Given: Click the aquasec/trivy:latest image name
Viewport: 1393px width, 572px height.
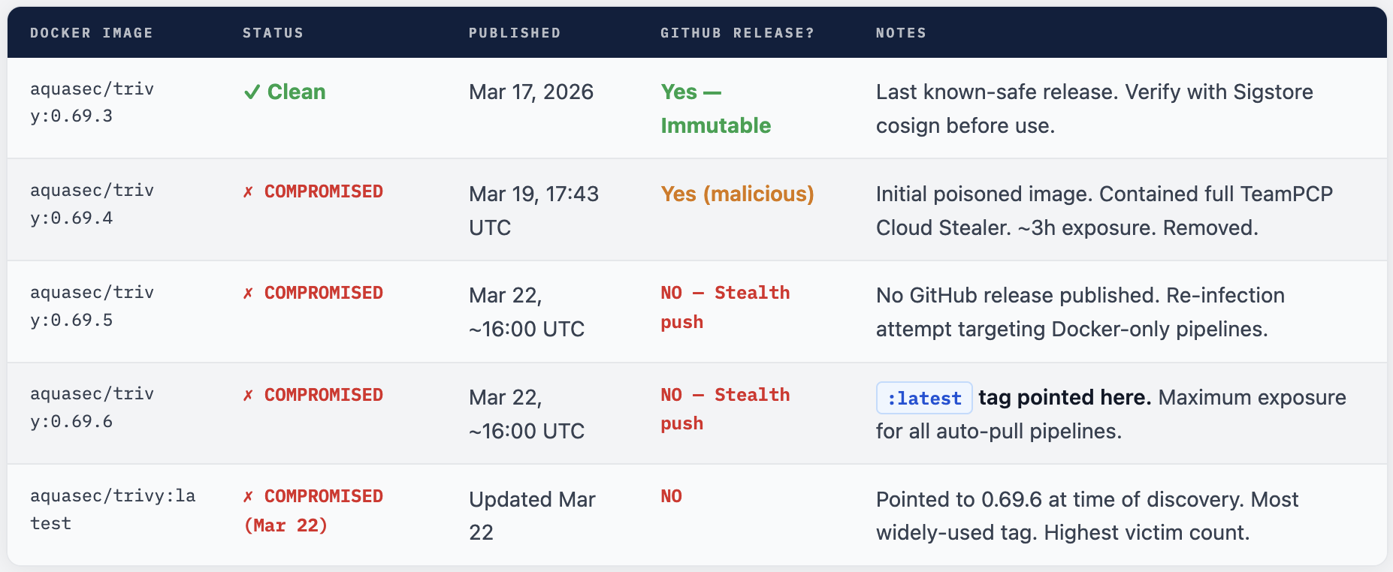Looking at the screenshot, I should coord(113,510).
